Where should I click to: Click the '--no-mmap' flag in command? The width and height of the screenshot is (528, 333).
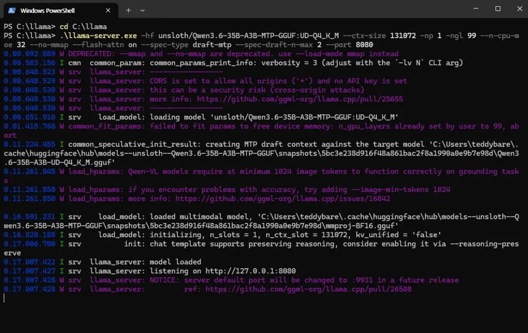pyautogui.click(x=49, y=45)
